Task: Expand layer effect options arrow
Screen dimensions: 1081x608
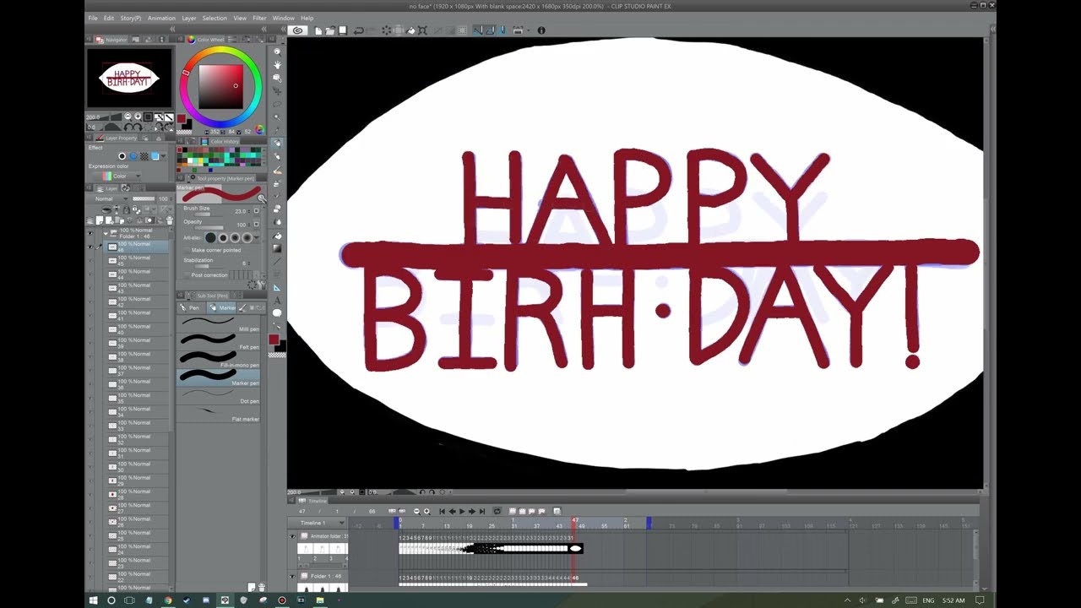Action: [164, 156]
